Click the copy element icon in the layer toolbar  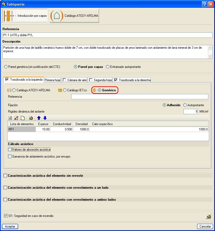pos(22,118)
